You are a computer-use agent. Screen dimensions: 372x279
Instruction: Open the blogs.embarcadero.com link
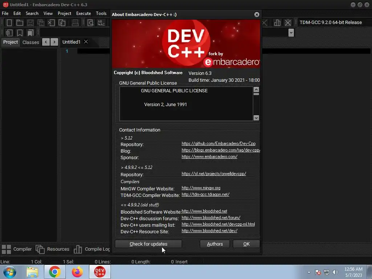pyautogui.click(x=221, y=150)
